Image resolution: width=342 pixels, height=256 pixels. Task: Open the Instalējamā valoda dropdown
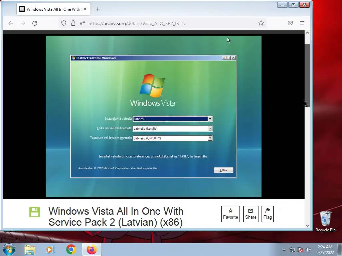click(210, 119)
